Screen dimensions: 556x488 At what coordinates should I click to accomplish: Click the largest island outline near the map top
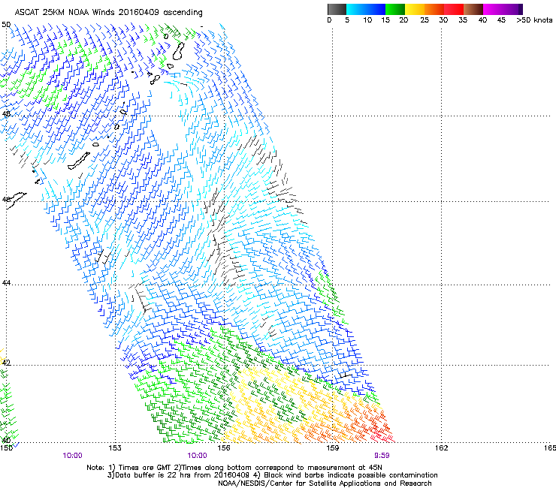[x=178, y=51]
